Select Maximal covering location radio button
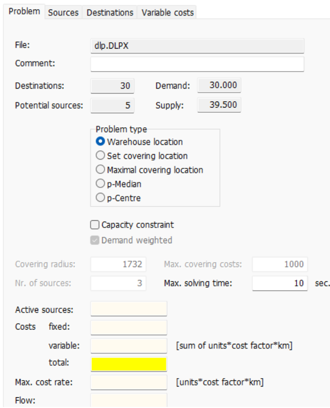The image size is (330, 408). [100, 170]
